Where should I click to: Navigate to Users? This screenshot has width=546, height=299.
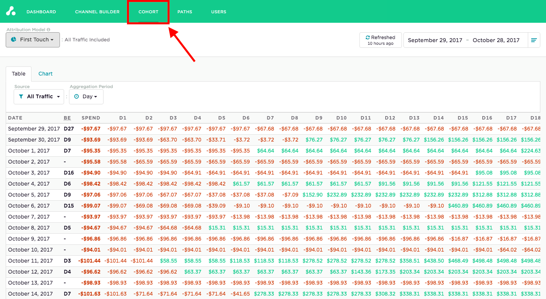tap(219, 12)
